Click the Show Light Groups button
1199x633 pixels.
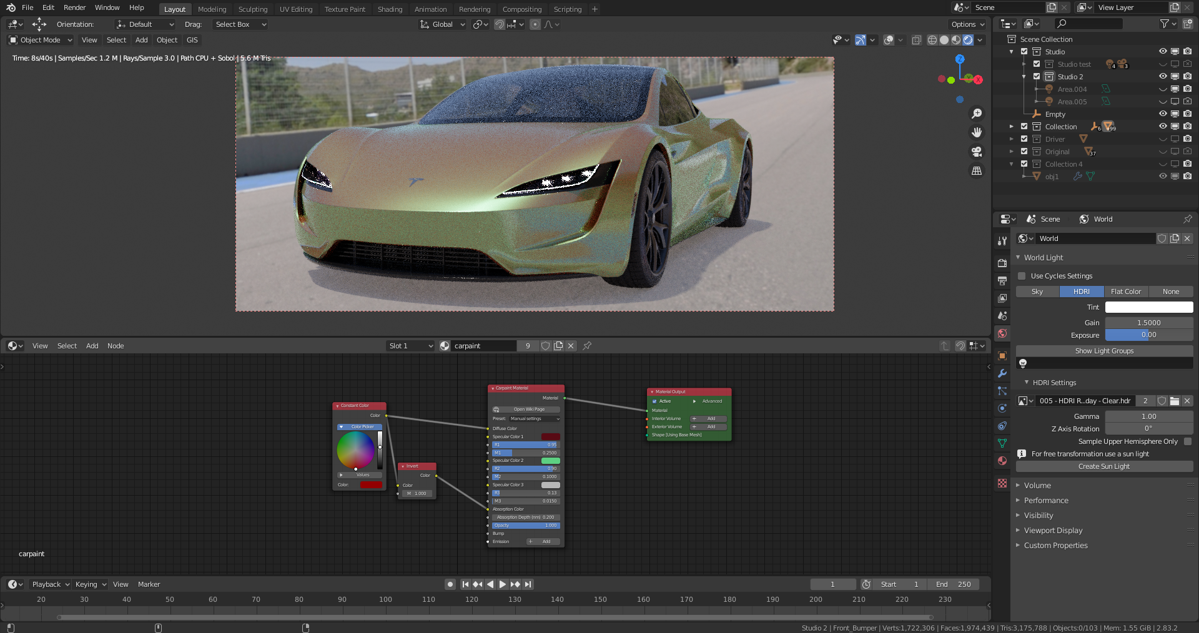pos(1103,351)
